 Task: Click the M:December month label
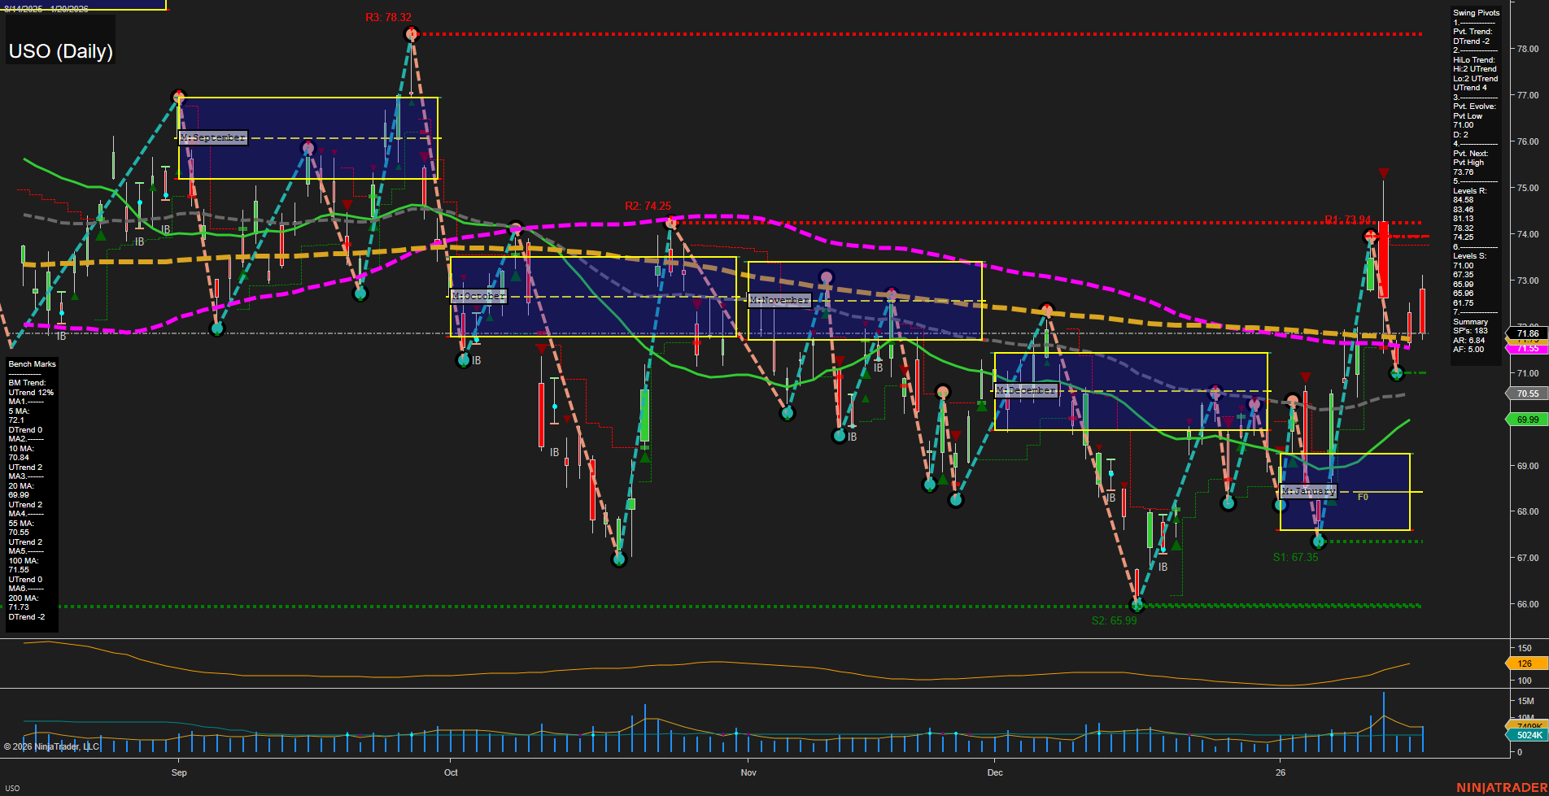1026,391
